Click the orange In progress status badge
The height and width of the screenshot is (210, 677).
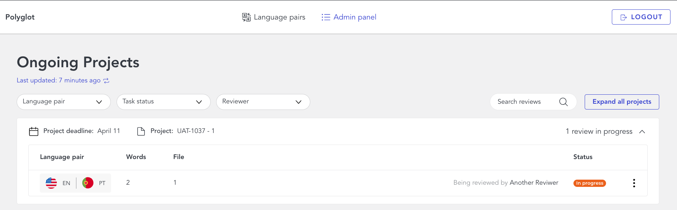[590, 183]
